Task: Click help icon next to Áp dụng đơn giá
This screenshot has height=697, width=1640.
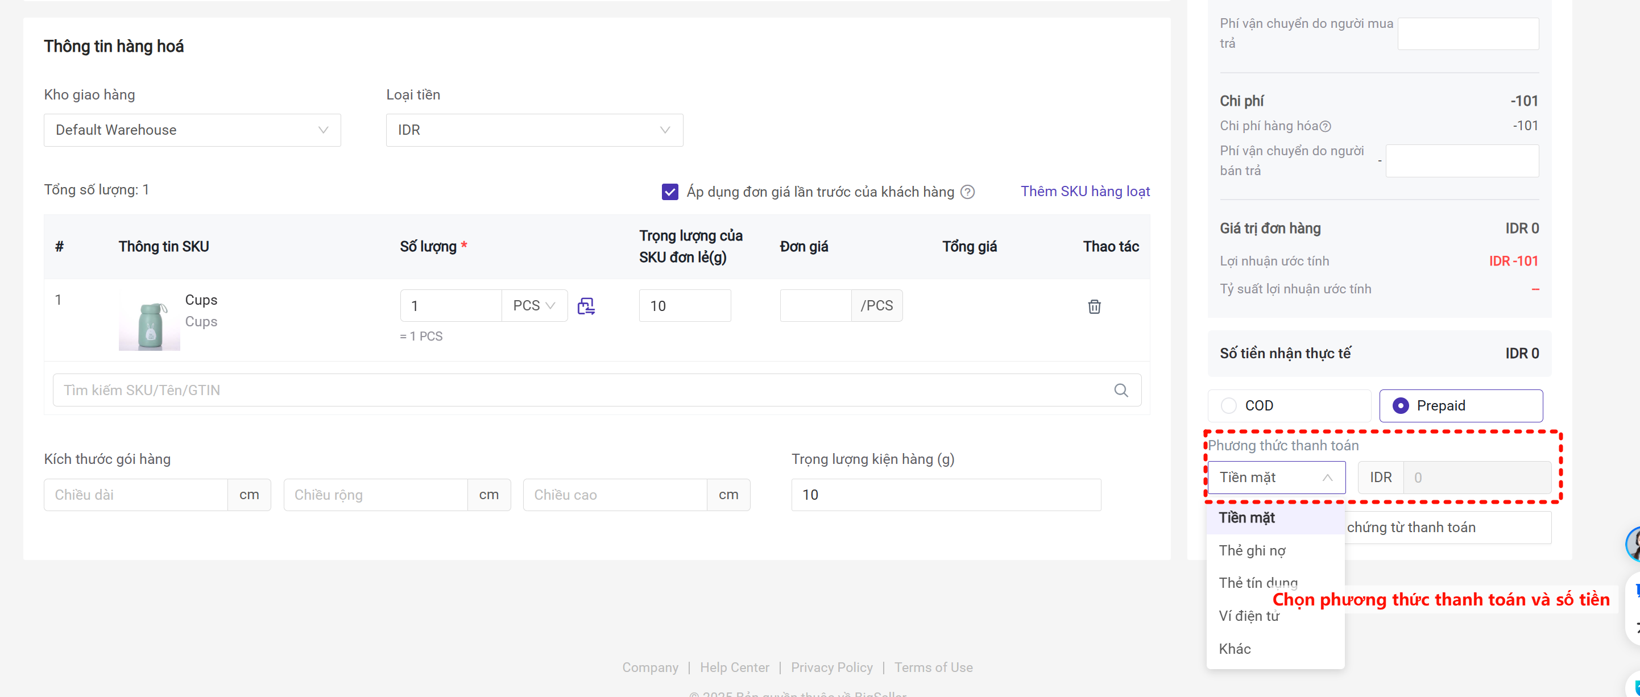Action: (x=967, y=192)
